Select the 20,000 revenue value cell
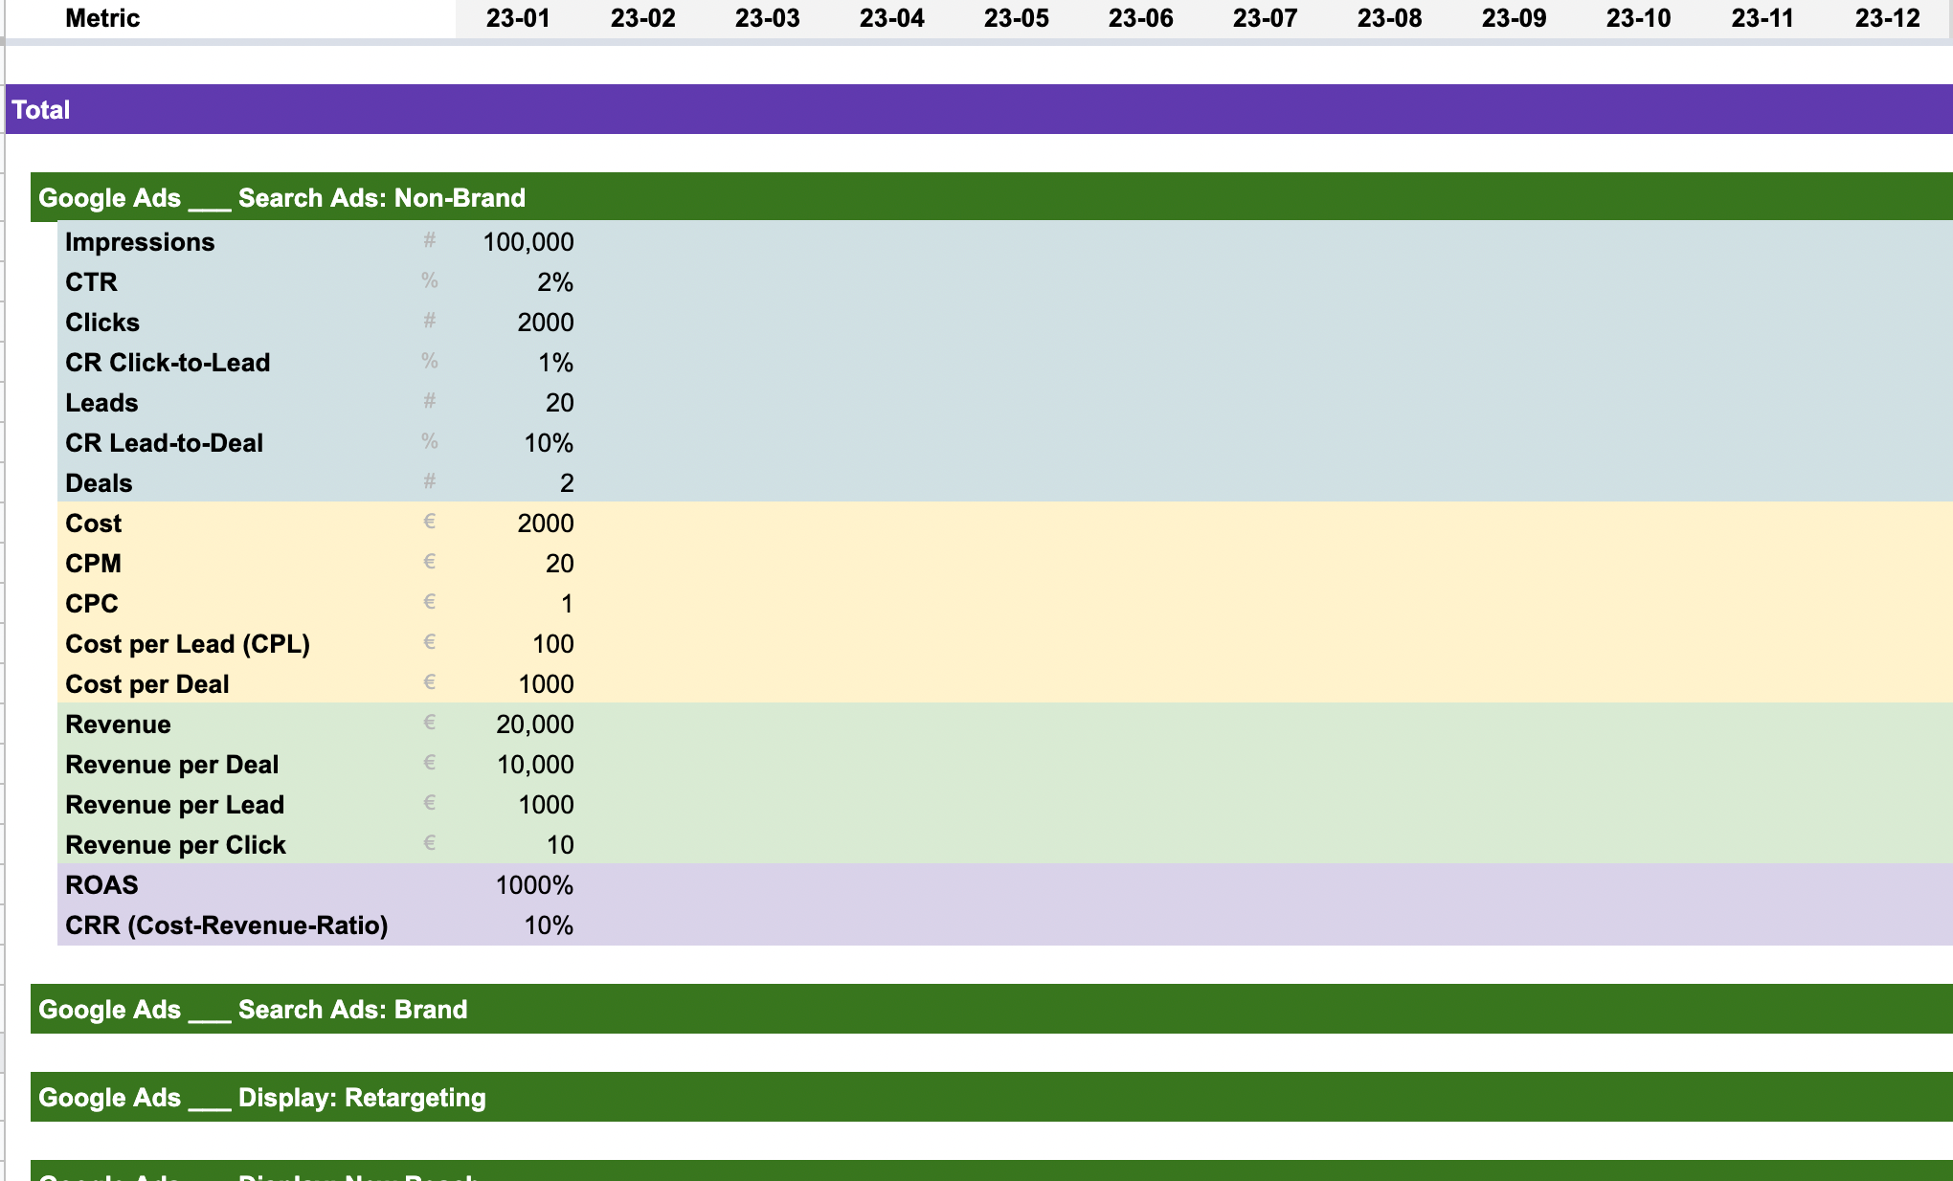Viewport: 1953px width, 1181px height. (x=535, y=724)
